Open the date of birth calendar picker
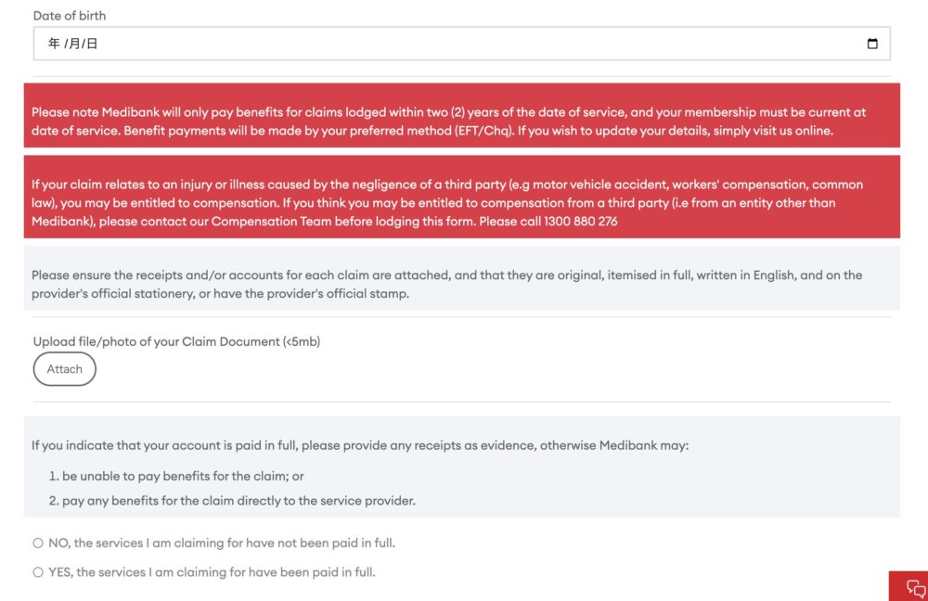This screenshot has height=601, width=928. [x=871, y=44]
